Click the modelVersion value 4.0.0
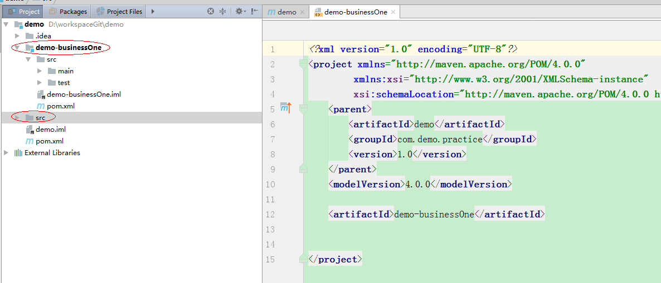 pyautogui.click(x=418, y=184)
